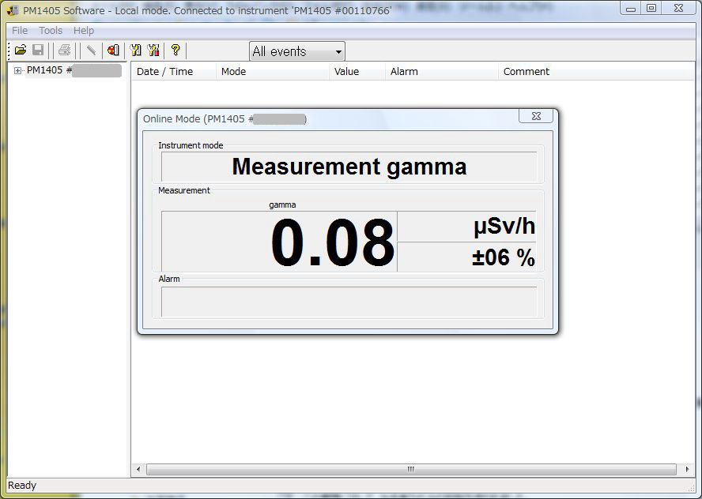
Task: Click the radiation instrument online mode icon
Action: [113, 50]
